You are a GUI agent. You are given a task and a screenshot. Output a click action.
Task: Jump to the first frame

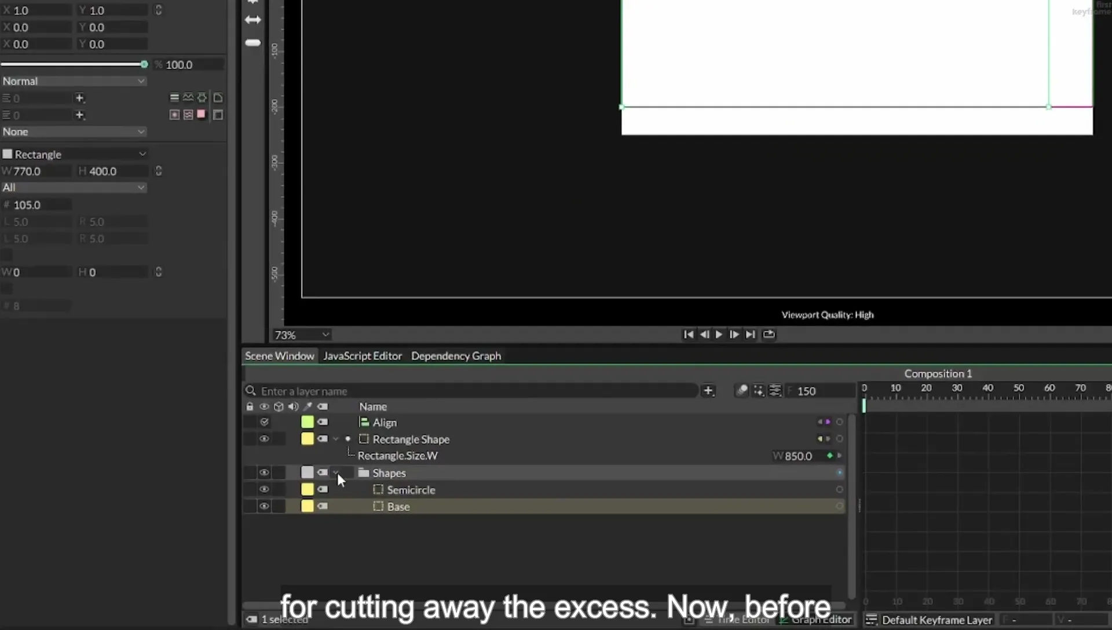point(688,334)
